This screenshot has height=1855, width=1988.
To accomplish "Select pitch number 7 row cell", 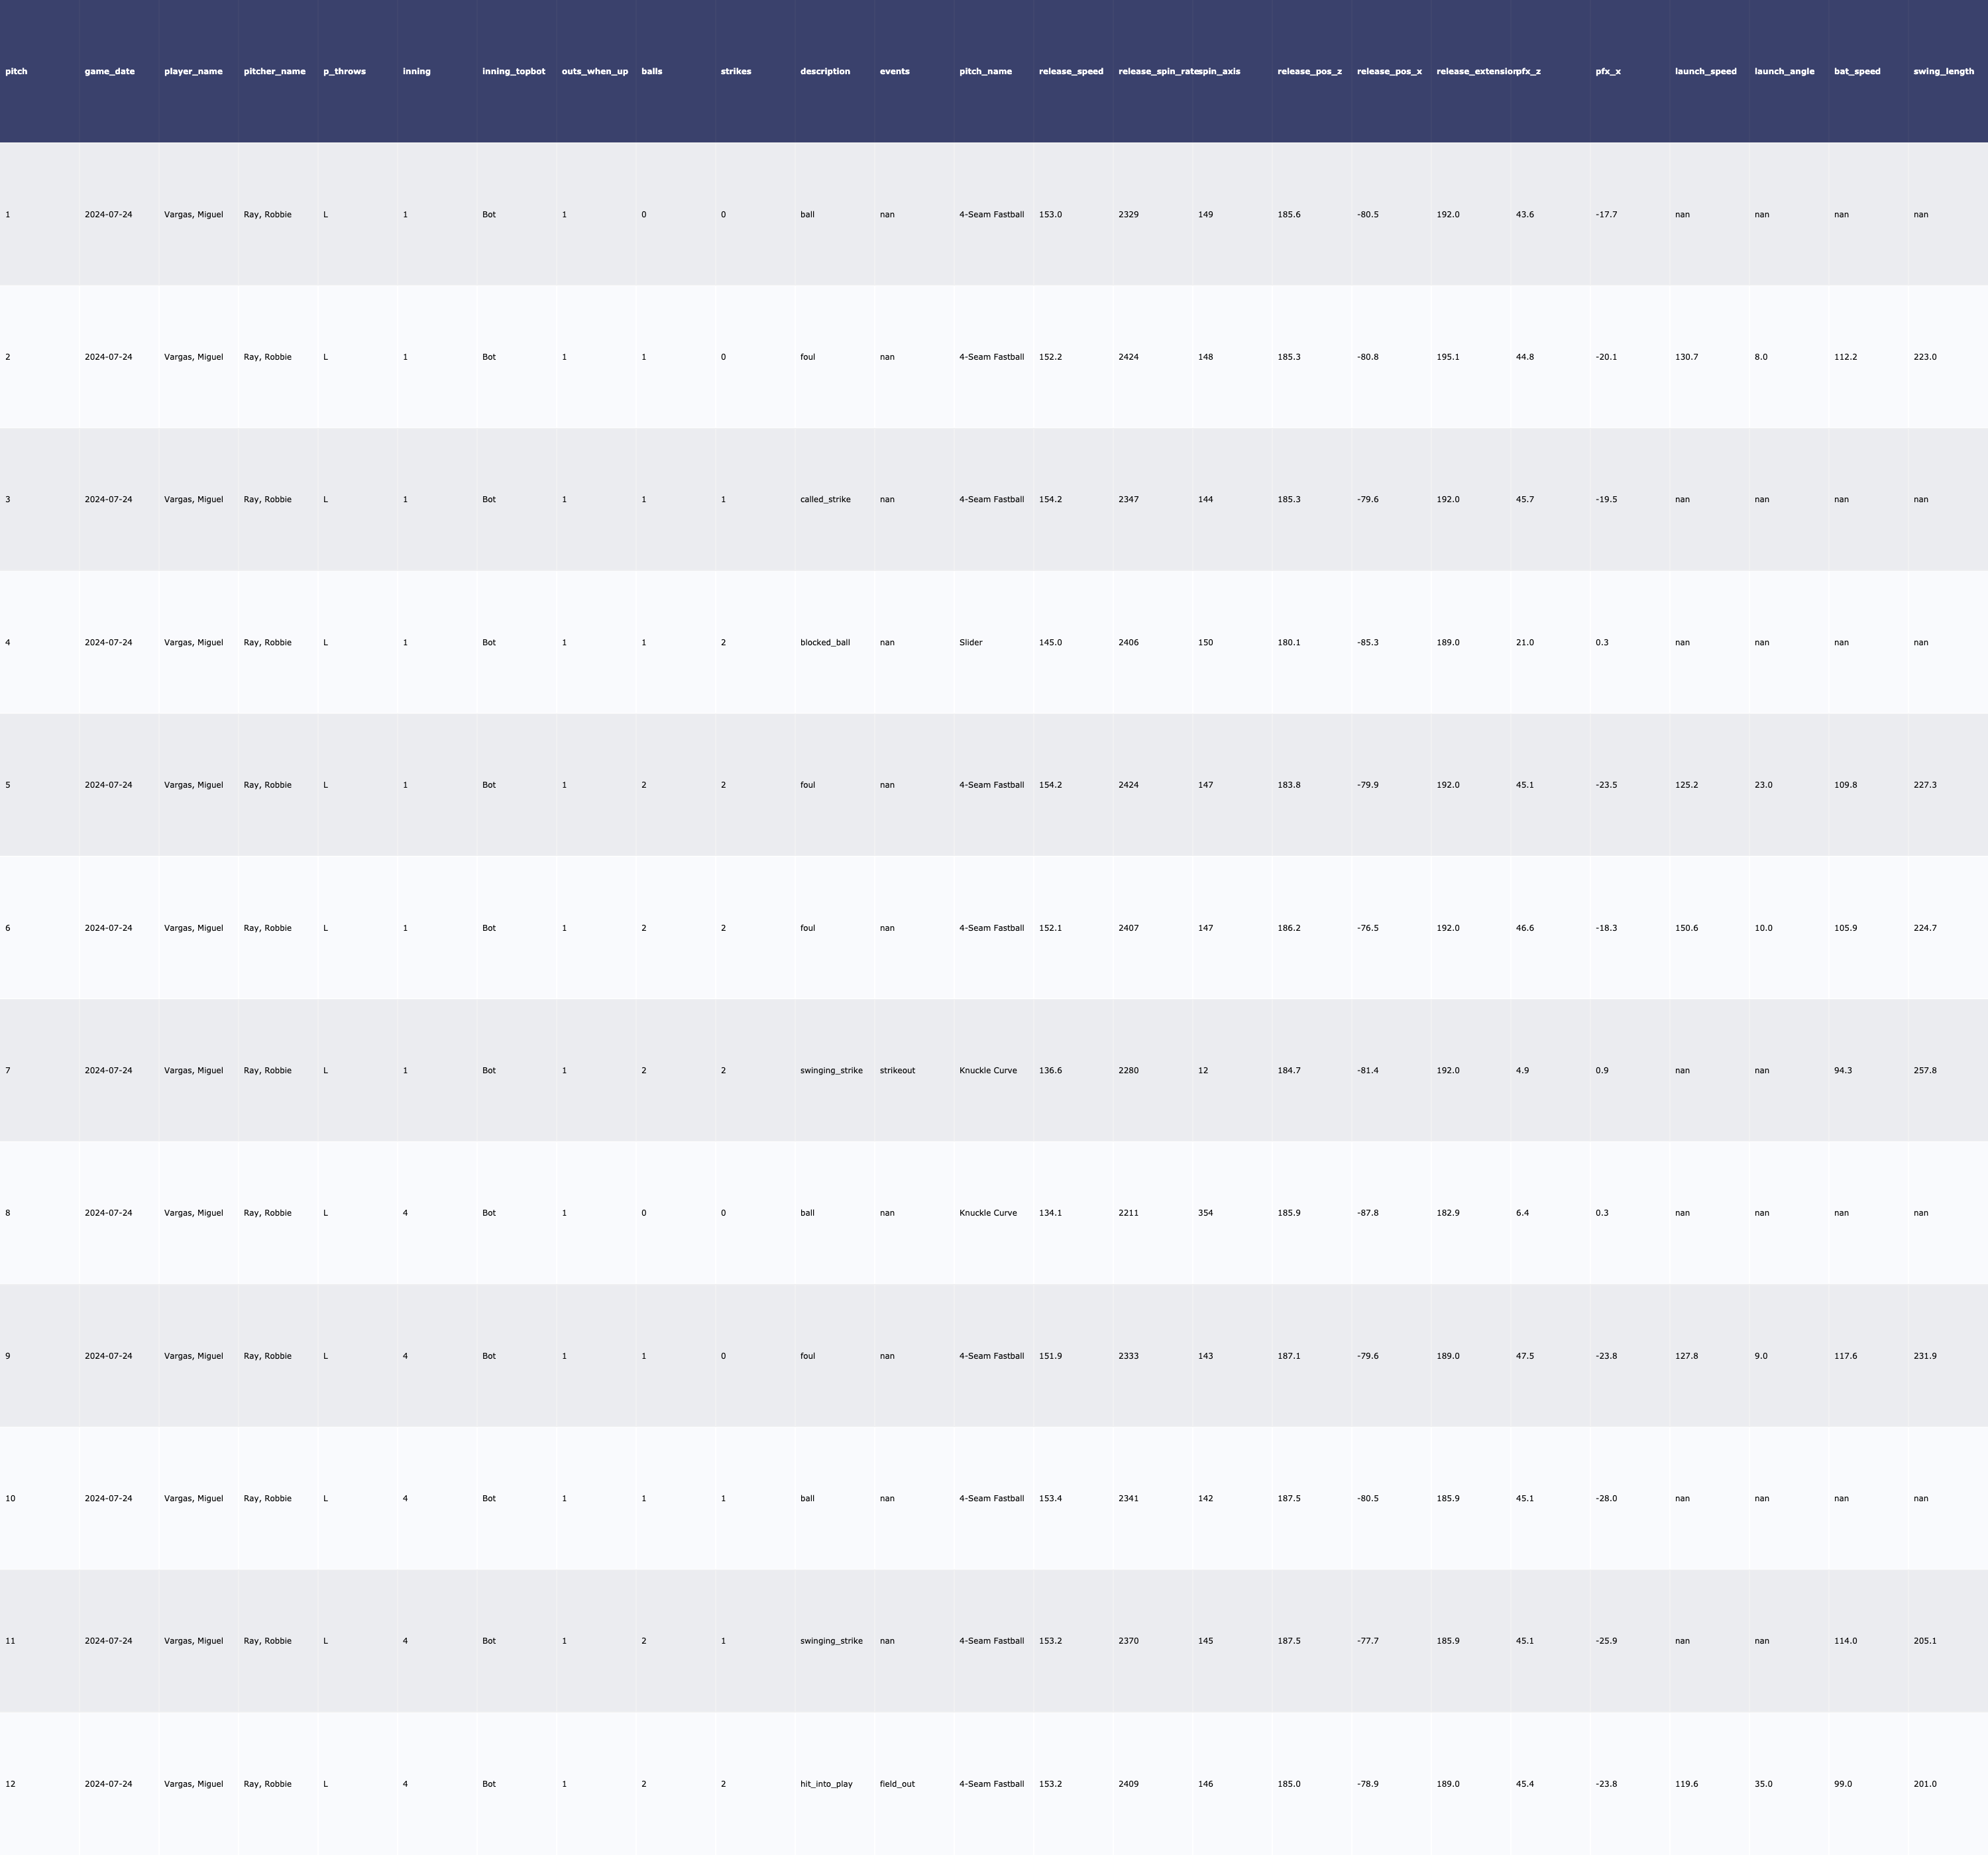I will click(8, 1071).
